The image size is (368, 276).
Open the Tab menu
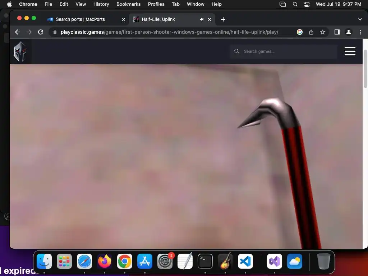(175, 4)
